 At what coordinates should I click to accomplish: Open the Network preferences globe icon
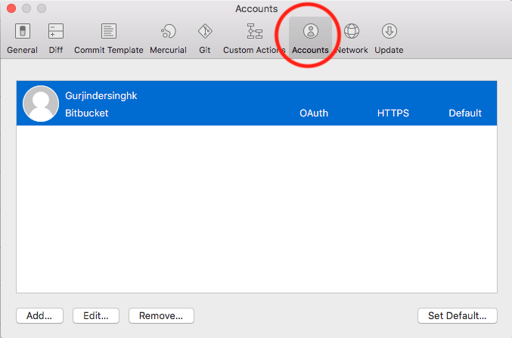point(352,38)
